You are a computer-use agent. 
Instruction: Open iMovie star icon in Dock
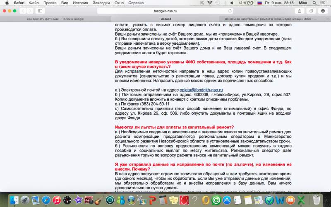[78, 200]
